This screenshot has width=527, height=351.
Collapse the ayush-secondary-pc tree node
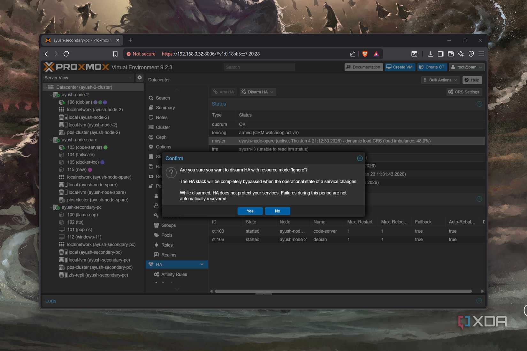pyautogui.click(x=51, y=207)
